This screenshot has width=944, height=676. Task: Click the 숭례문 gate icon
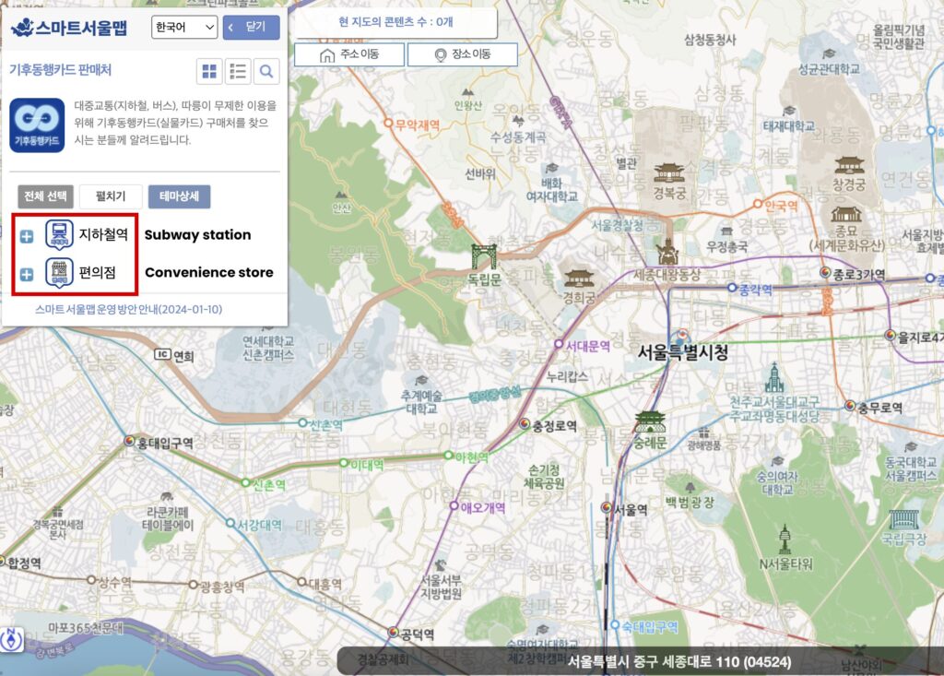pos(650,422)
